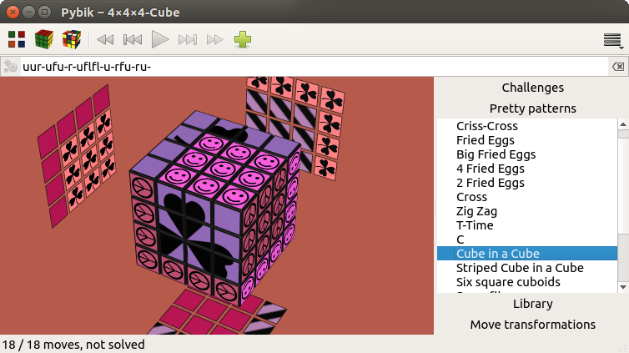Screen dimensions: 629x353
Task: Click the pattern list scroll-up arrow
Action: [x=623, y=124]
